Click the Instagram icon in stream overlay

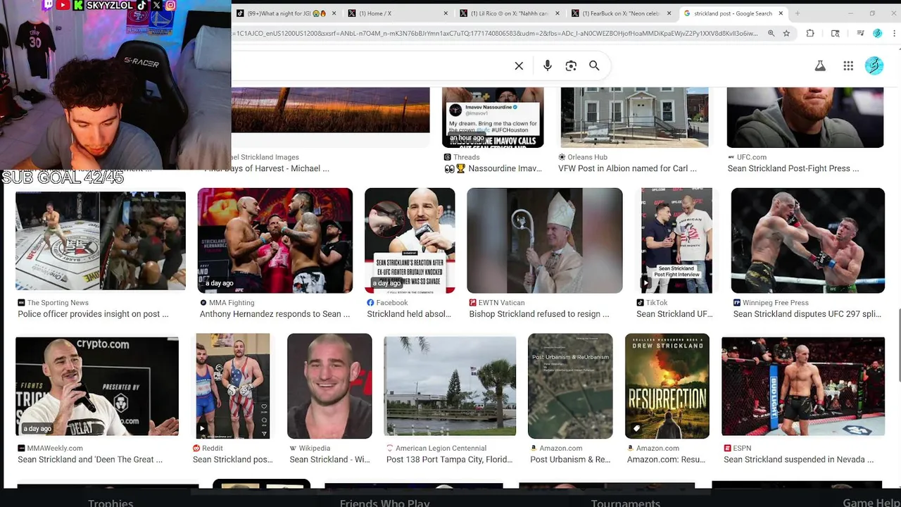[x=170, y=5]
